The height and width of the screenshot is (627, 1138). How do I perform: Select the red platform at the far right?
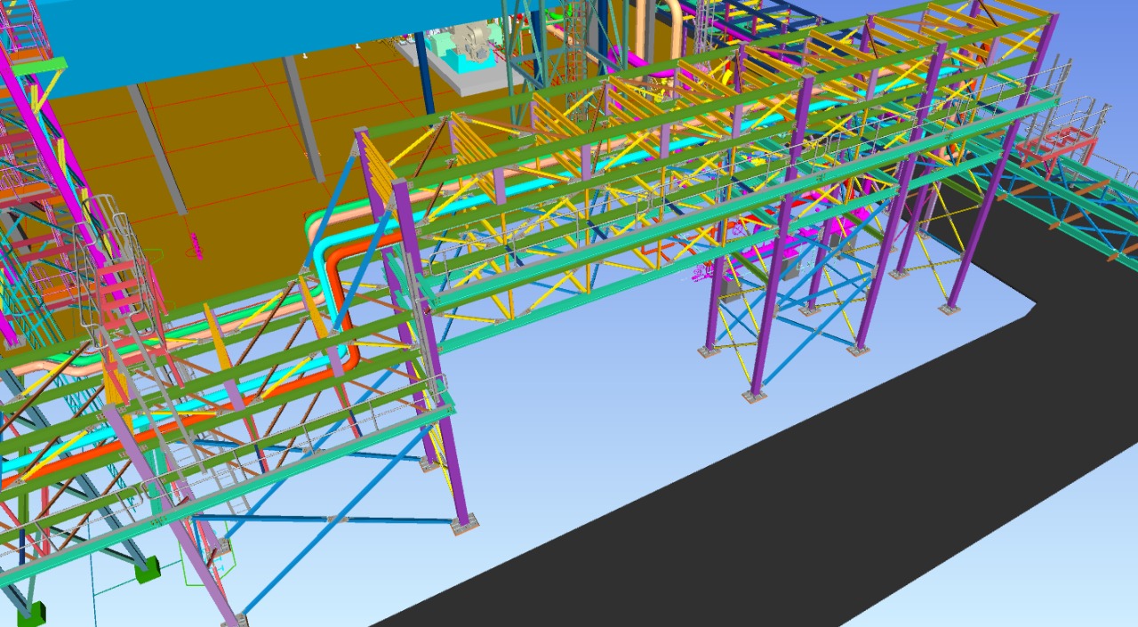point(1056,147)
